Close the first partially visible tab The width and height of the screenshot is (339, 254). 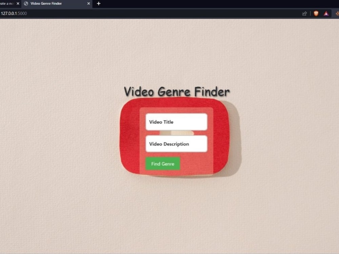[18, 3]
